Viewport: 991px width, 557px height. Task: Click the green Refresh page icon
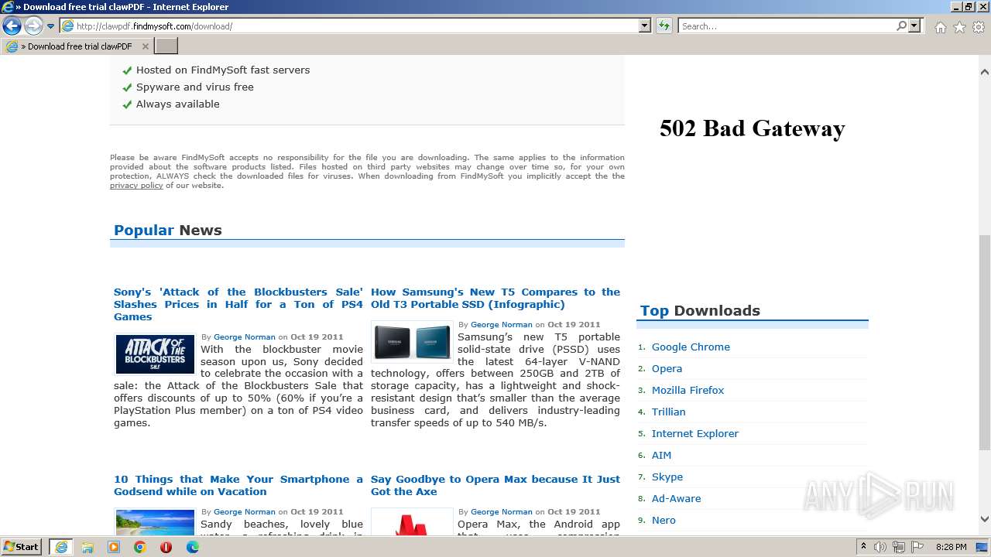point(664,26)
